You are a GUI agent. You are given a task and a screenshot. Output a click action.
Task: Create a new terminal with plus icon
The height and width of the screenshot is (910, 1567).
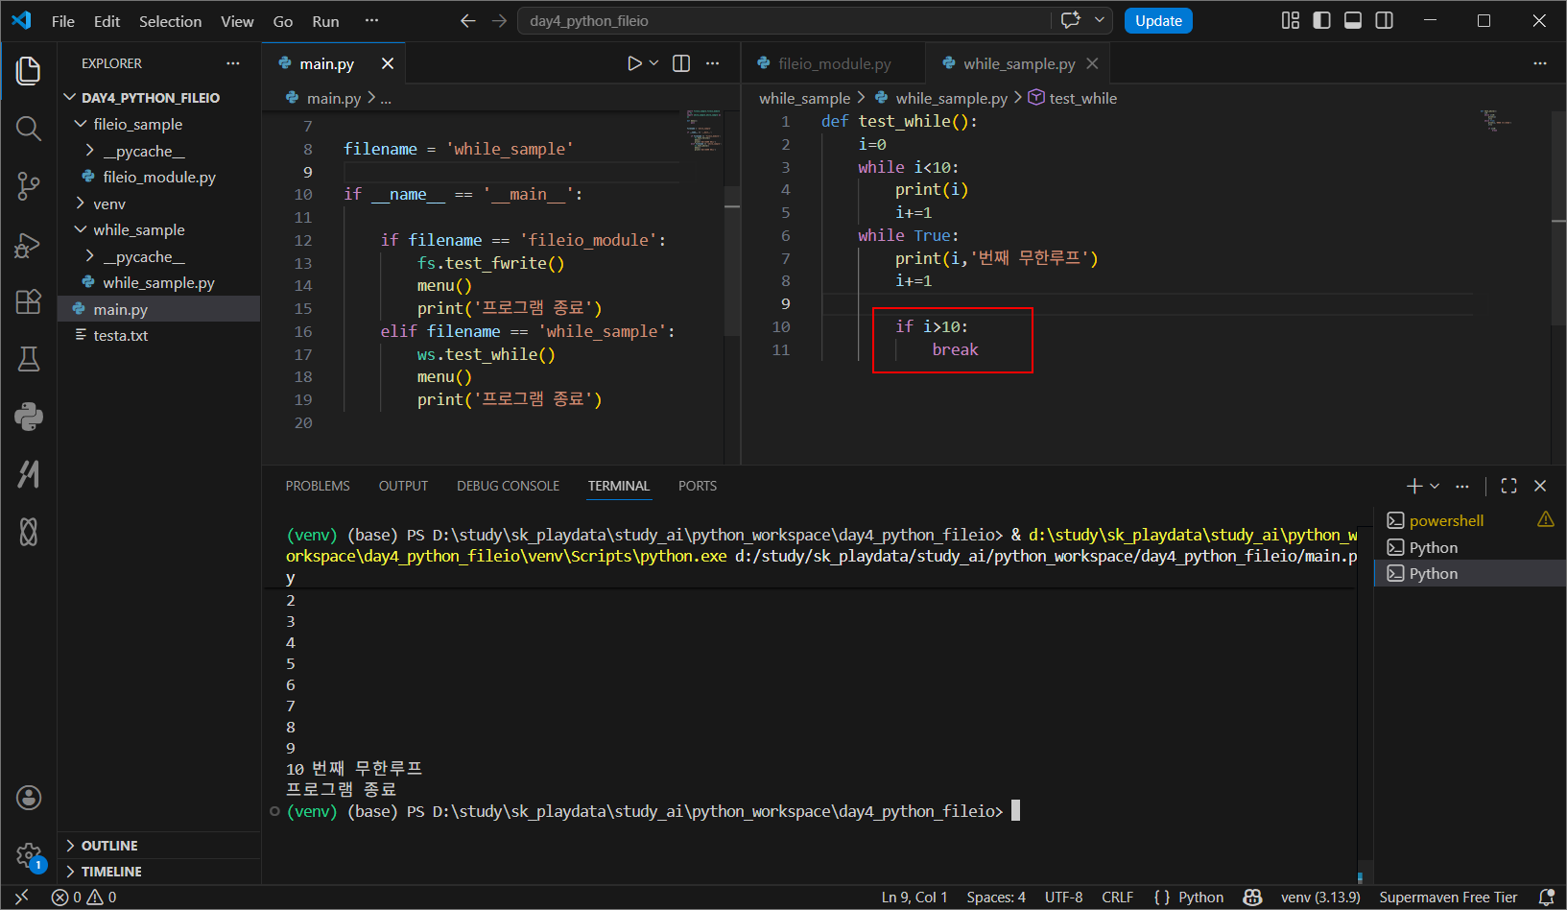click(1414, 486)
